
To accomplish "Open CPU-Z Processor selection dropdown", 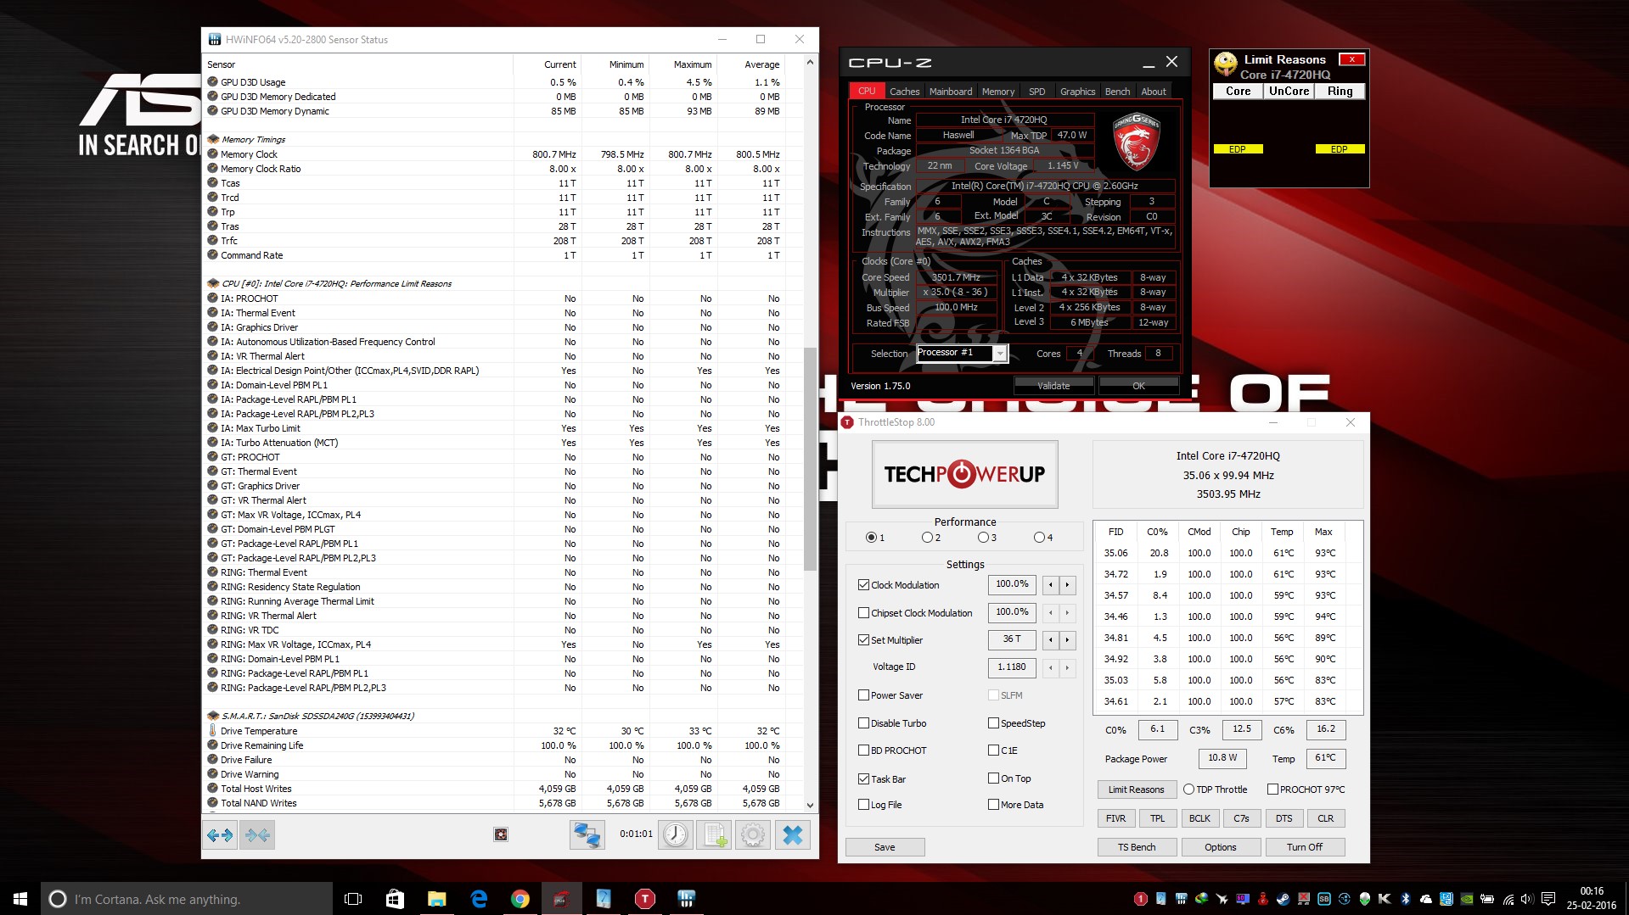I will (x=1000, y=354).
